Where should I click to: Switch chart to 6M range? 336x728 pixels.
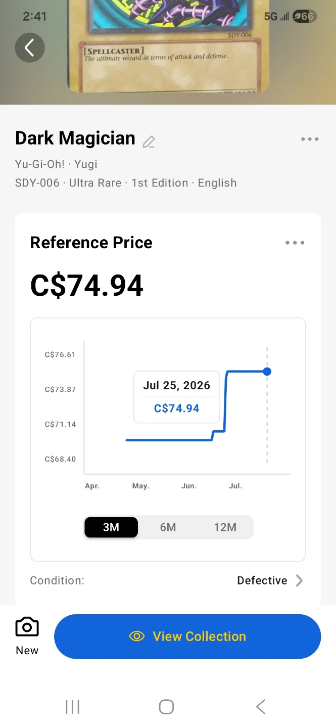click(x=168, y=527)
